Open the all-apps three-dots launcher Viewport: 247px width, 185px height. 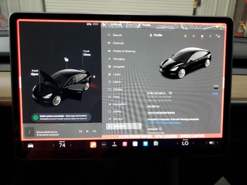pos(104,145)
